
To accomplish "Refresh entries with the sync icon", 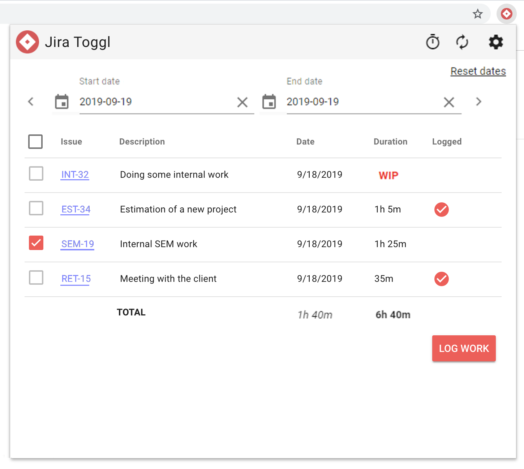I will tap(462, 42).
